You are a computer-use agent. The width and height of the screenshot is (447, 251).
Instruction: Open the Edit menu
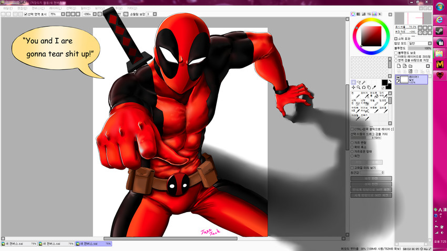22,8
